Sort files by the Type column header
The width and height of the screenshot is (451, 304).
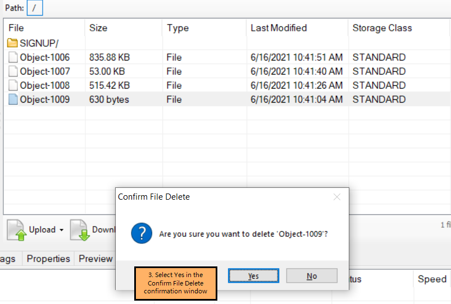point(177,28)
